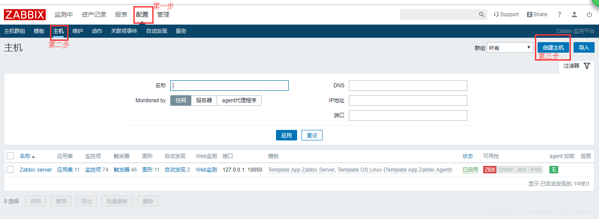Click the 127.0.0.1: 10050 interface cell
599x219 pixels.
[x=242, y=170]
